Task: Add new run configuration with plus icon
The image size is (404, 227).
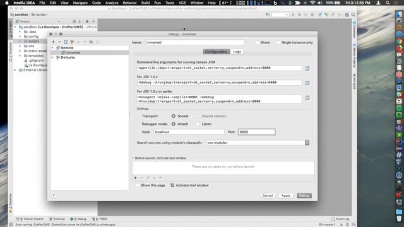Action: click(x=53, y=42)
